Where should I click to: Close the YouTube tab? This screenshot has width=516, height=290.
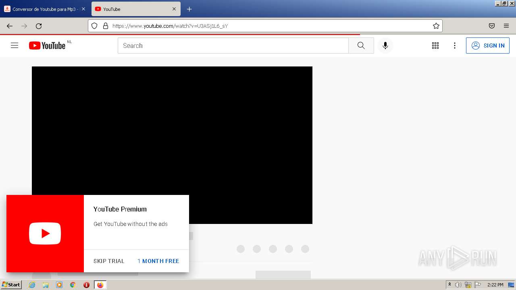click(174, 9)
